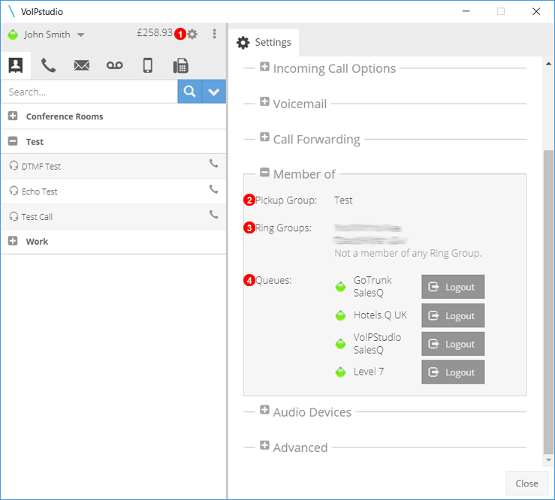Viewport: 555px width, 500px height.
Task: Open John Smith user dropdown arrow
Action: 80,35
